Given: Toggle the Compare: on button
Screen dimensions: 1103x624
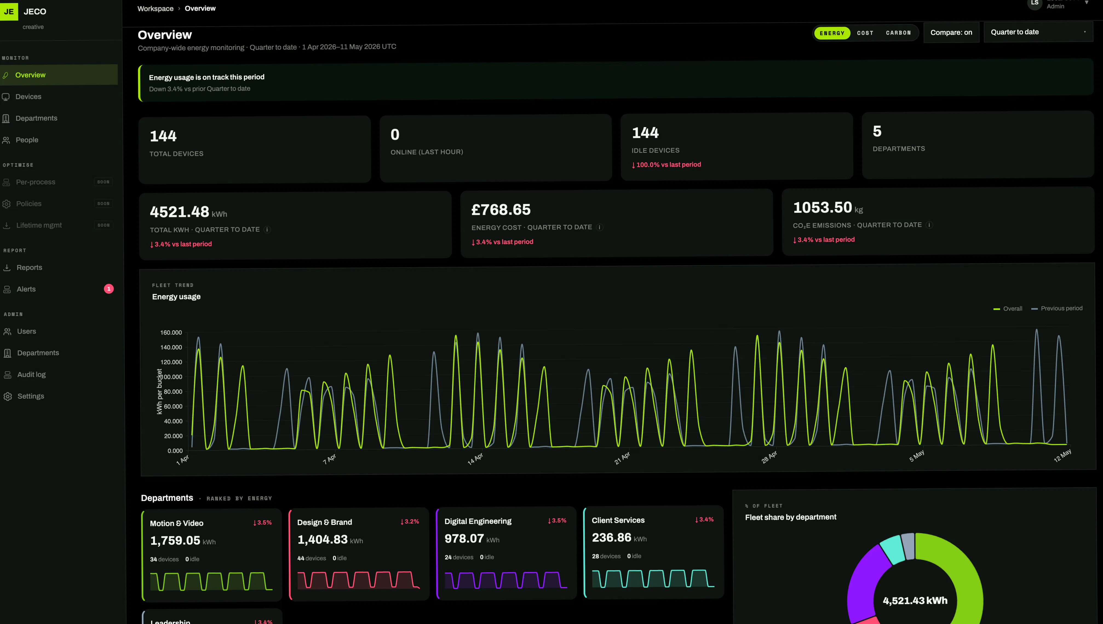Looking at the screenshot, I should 951,33.
